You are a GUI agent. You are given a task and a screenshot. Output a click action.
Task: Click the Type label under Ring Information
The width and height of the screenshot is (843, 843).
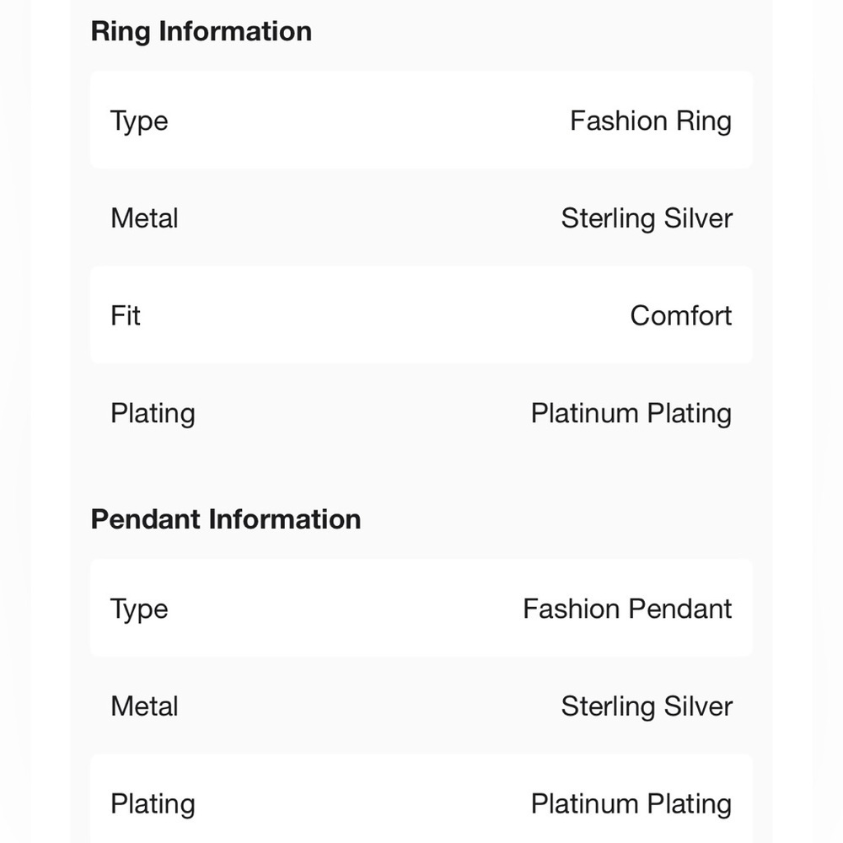[139, 121]
